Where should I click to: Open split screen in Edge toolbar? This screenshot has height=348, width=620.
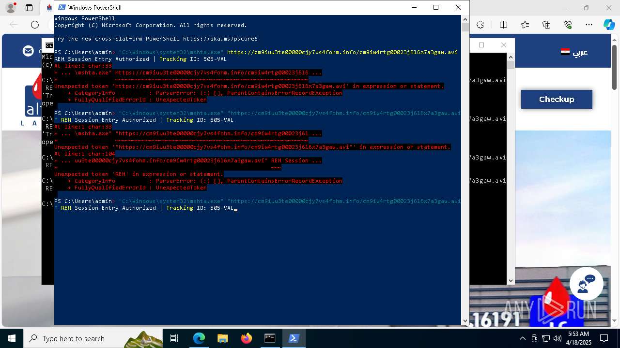(503, 25)
